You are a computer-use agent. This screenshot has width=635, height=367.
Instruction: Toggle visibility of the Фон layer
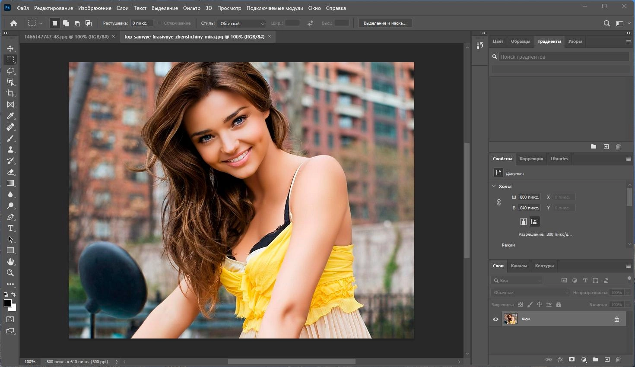[x=495, y=320]
